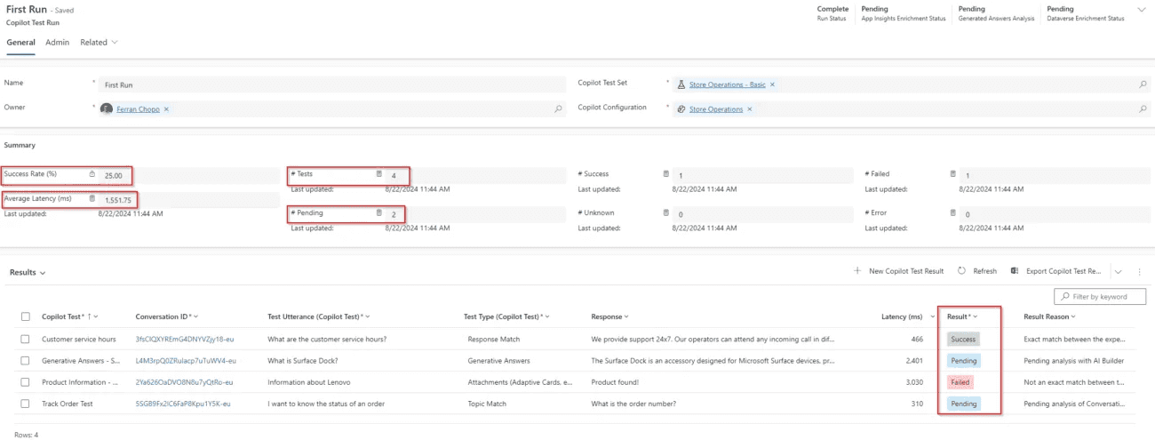This screenshot has width=1155, height=440.
Task: Remove Ferran Chopo from Owner field
Action: coord(166,109)
